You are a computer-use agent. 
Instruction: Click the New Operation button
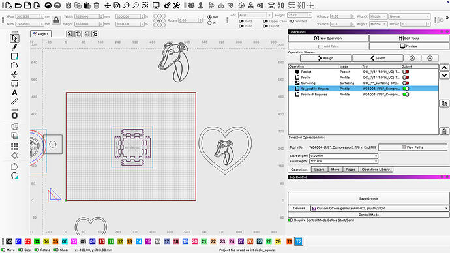click(328, 38)
